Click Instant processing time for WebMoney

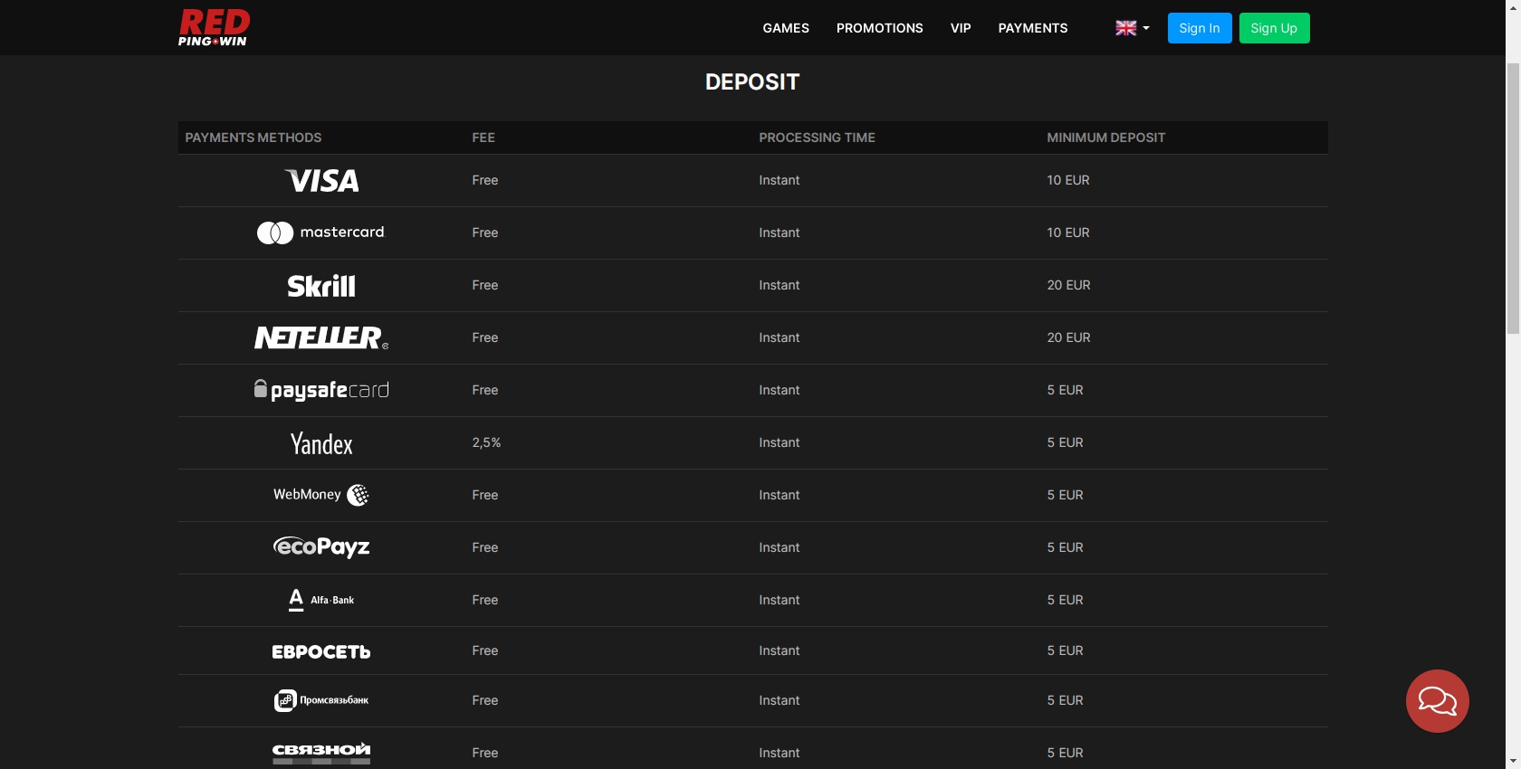point(780,495)
